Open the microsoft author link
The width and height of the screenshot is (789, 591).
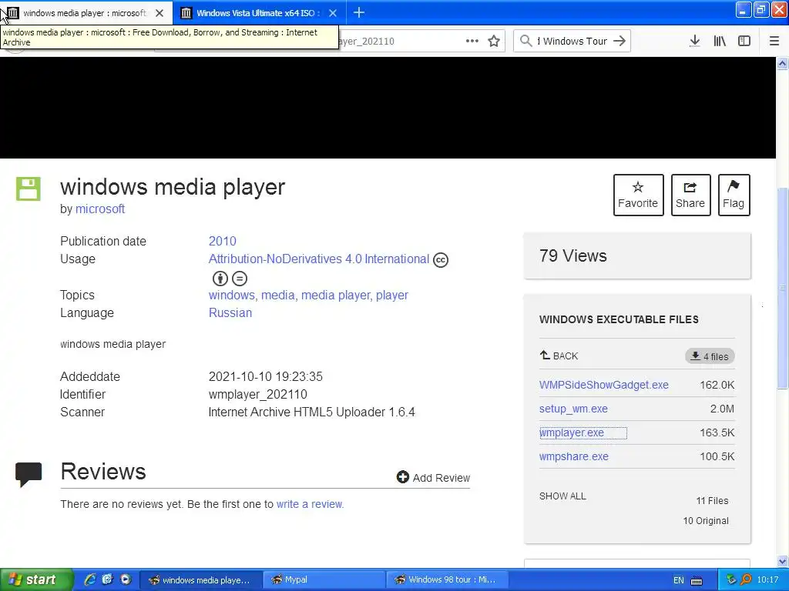pyautogui.click(x=100, y=209)
